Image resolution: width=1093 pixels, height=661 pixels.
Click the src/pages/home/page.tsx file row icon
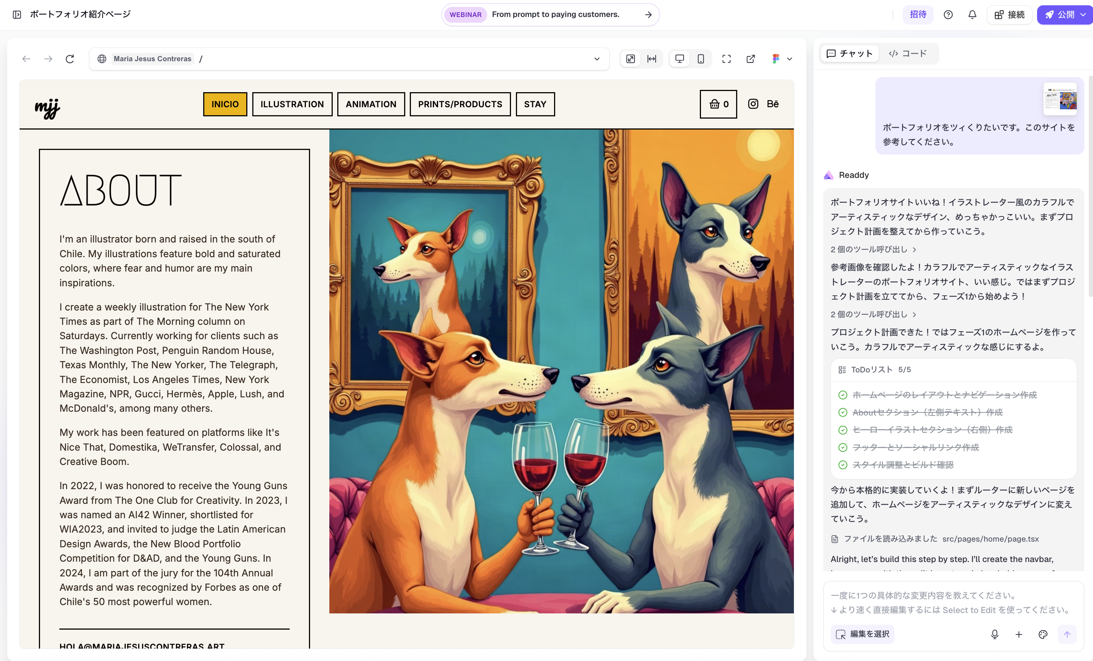click(x=834, y=539)
